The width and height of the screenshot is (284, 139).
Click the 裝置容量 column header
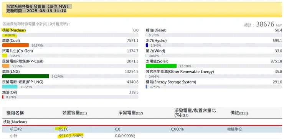74,113
